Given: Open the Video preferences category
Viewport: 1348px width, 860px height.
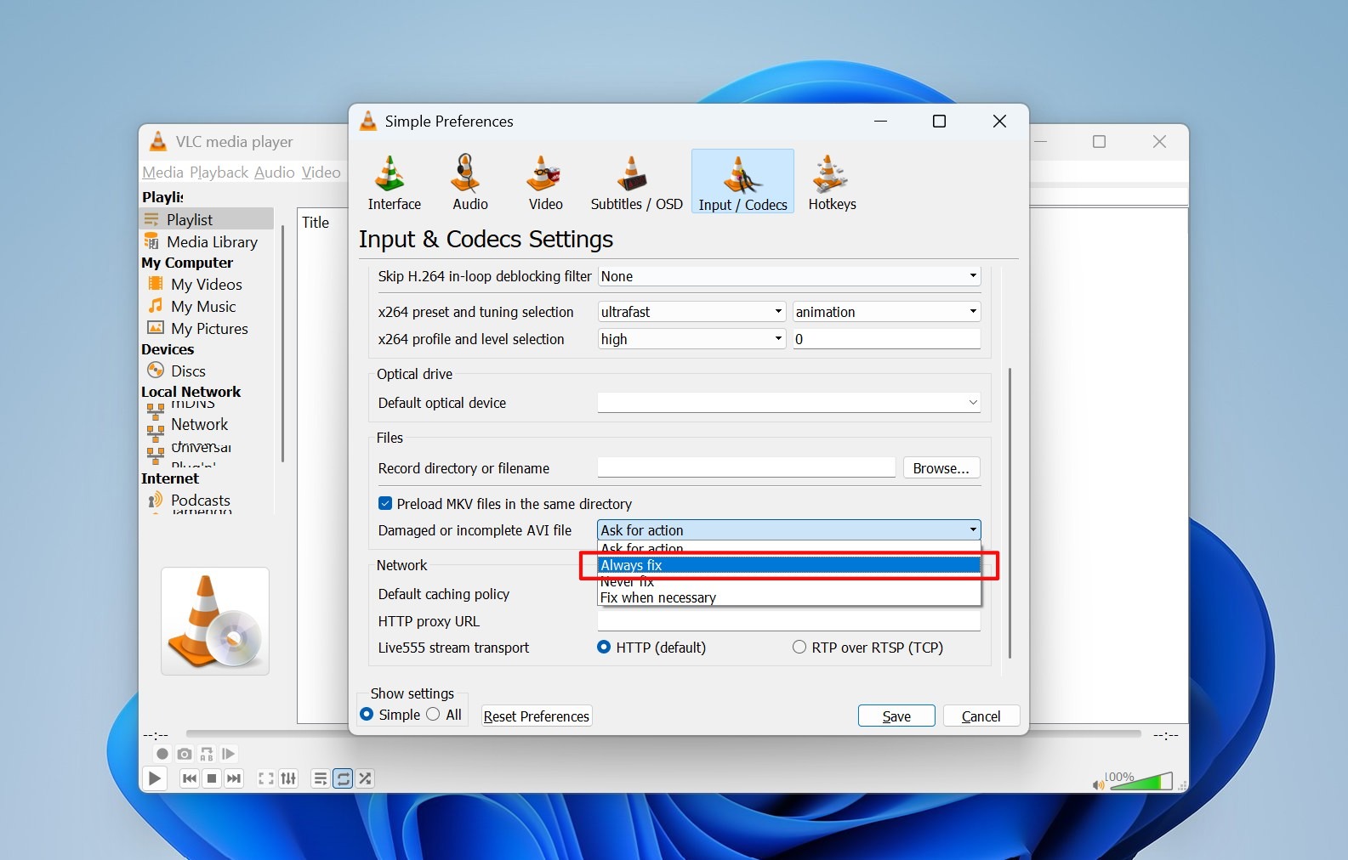Looking at the screenshot, I should pyautogui.click(x=545, y=182).
